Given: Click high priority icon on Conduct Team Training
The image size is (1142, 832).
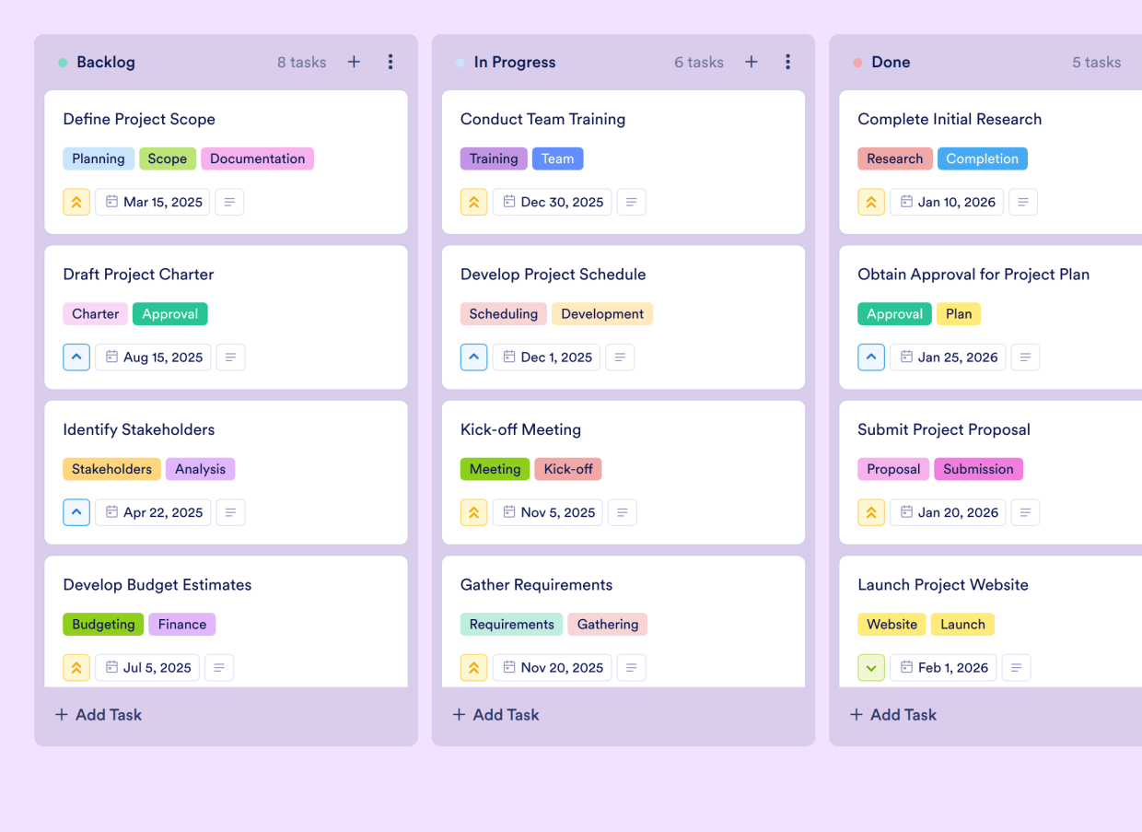Looking at the screenshot, I should point(473,201).
